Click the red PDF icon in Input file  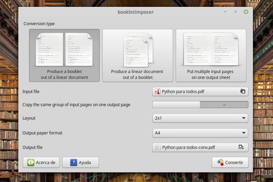[x=158, y=92]
